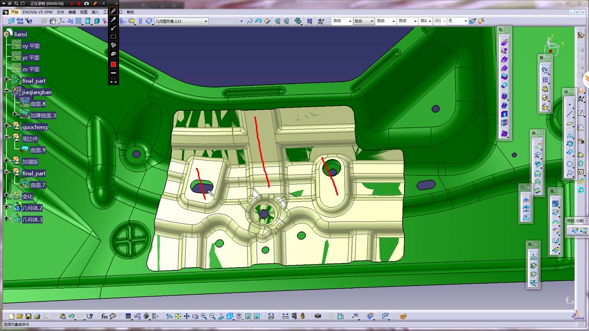
Task: Click the Spline curve tool in top toolbar
Action: click(x=250, y=21)
